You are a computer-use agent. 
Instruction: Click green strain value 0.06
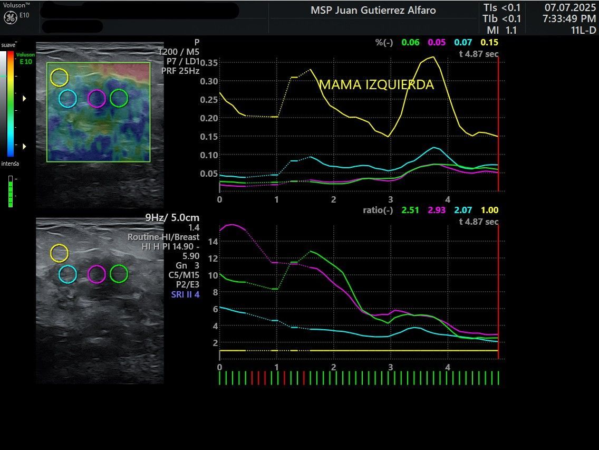410,42
